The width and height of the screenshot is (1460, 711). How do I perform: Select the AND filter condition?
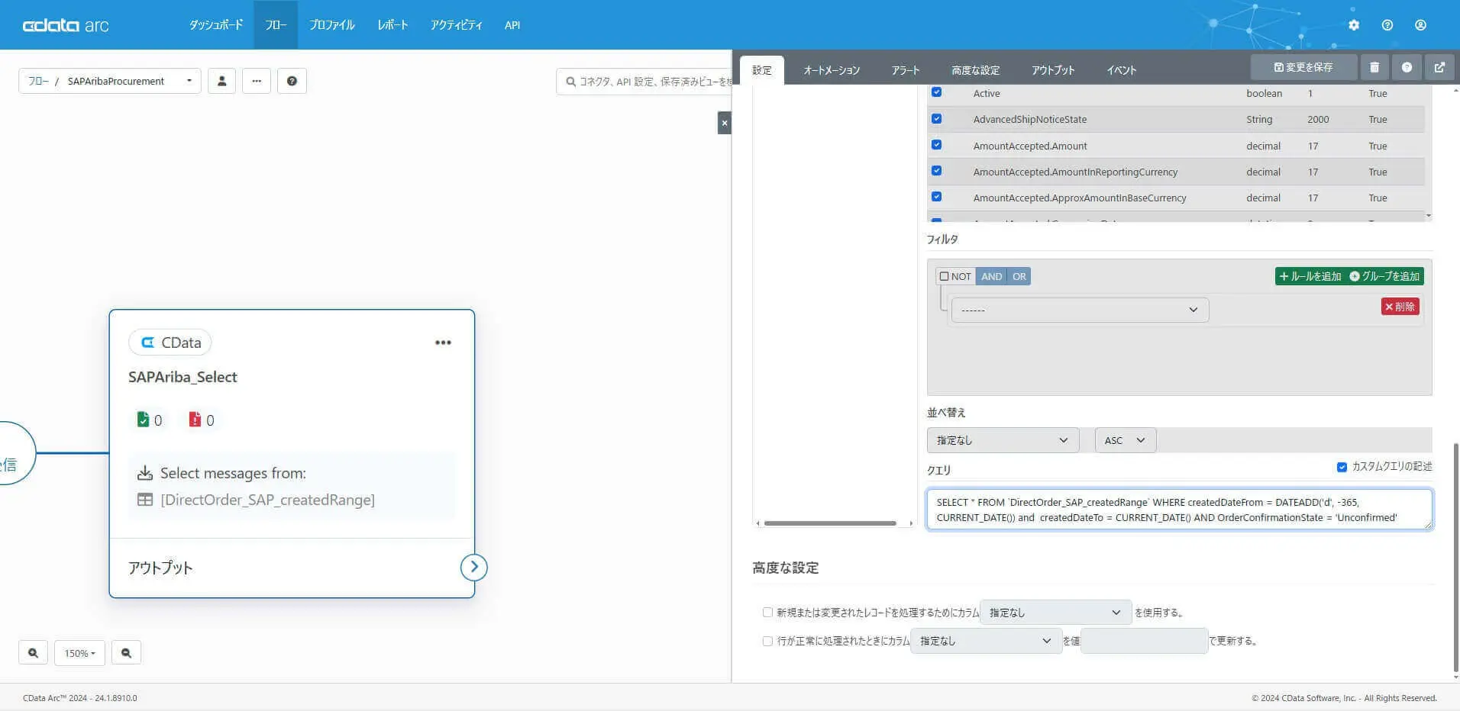coord(991,276)
